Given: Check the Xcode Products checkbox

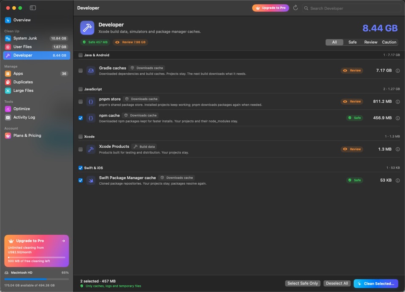Looking at the screenshot, I should [81, 149].
